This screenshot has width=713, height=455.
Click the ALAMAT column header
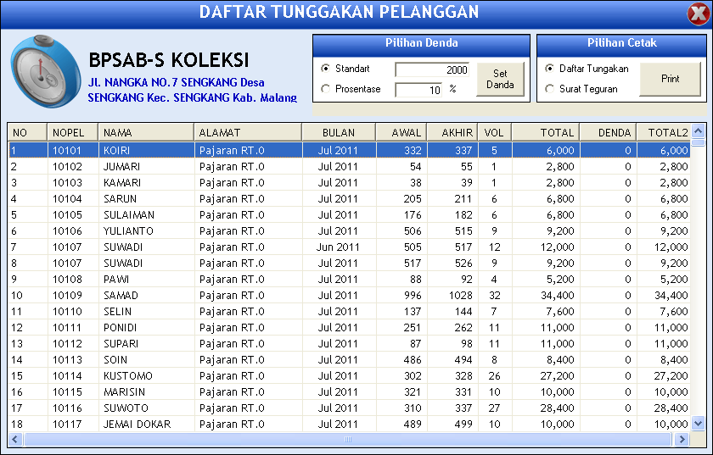[x=248, y=132]
